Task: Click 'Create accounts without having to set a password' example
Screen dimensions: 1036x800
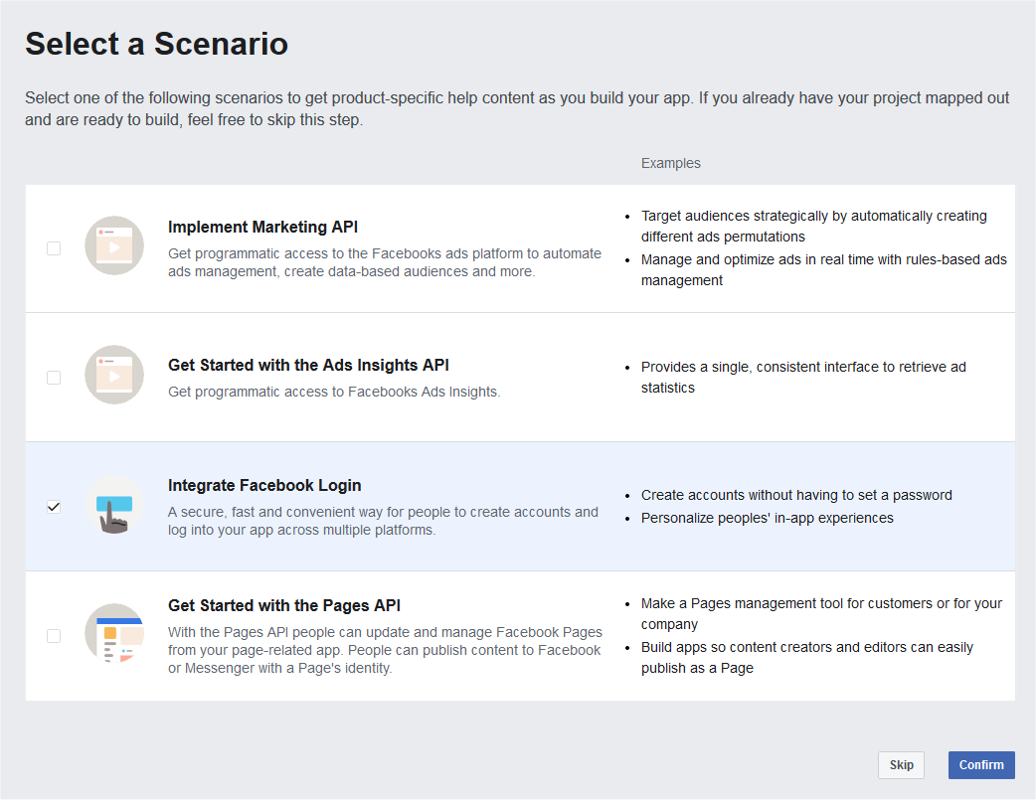Action: tap(796, 495)
